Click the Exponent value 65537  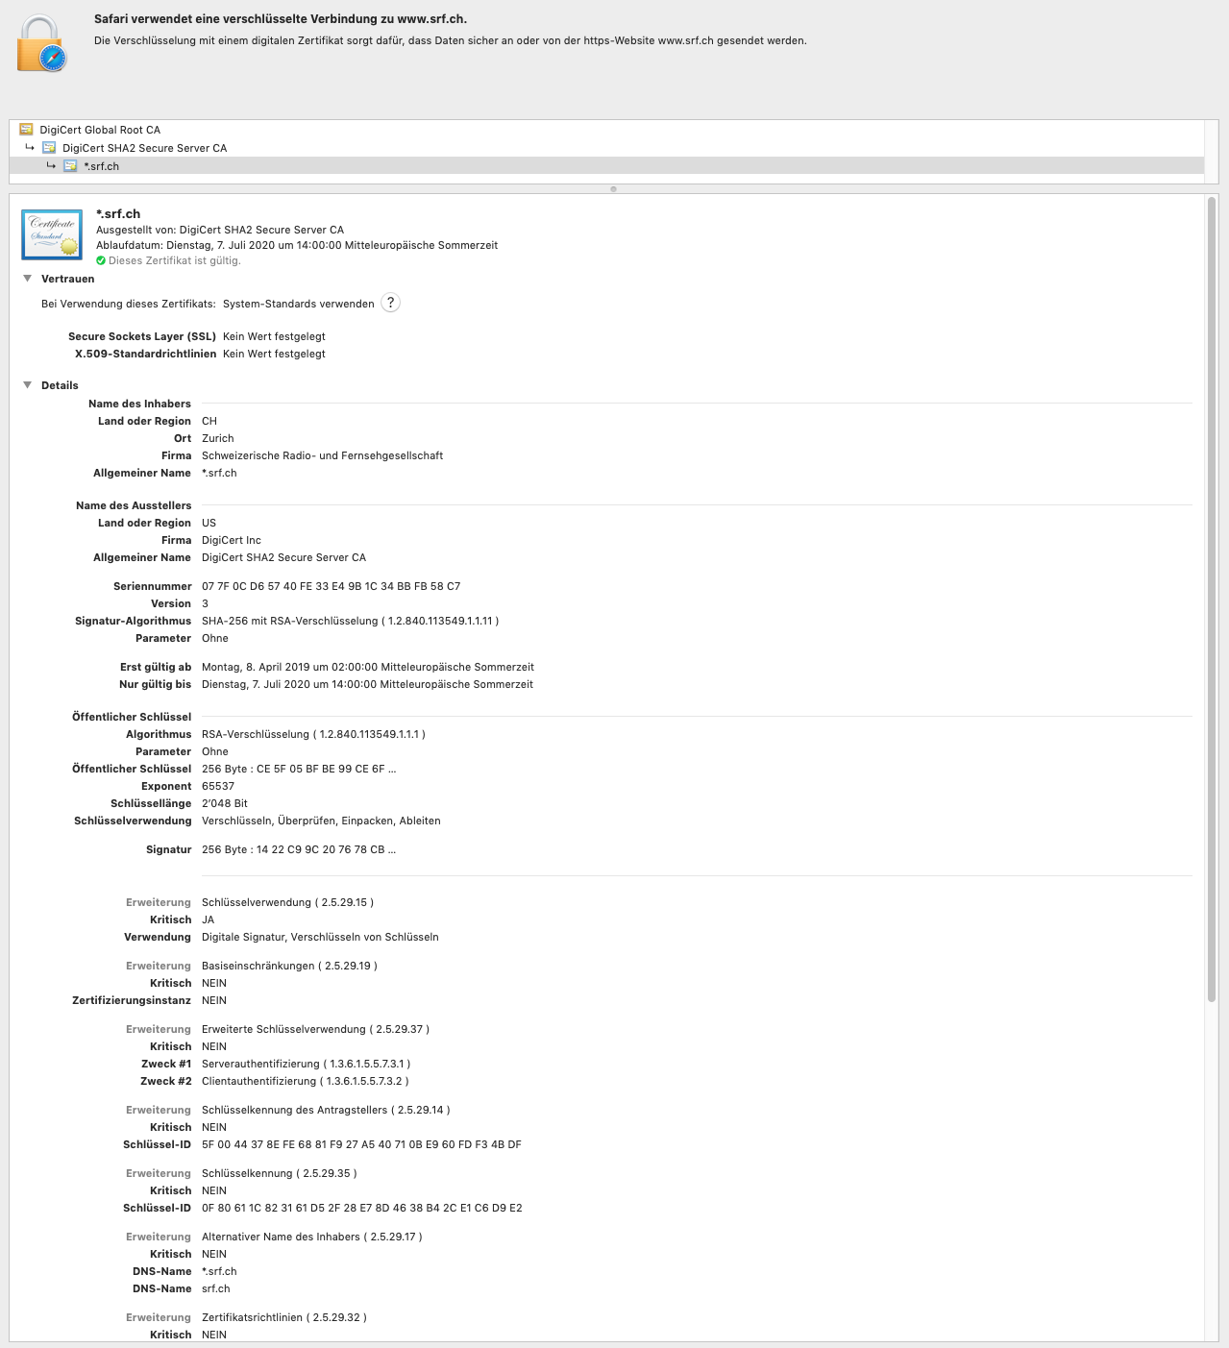pos(218,786)
